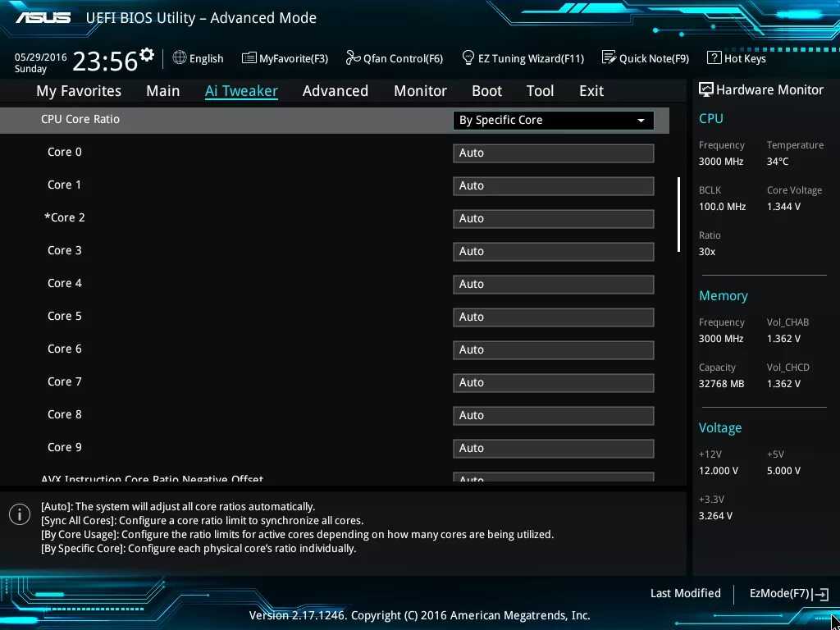Image resolution: width=840 pixels, height=630 pixels.
Task: Select the Core 0 row label
Action: pos(65,152)
